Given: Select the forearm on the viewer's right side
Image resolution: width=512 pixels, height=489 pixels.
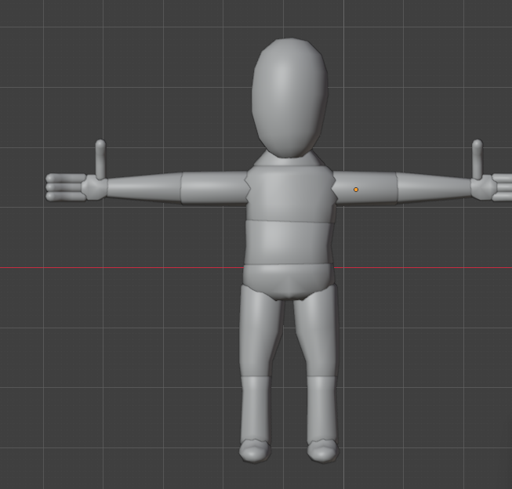Looking at the screenshot, I should (x=434, y=188).
